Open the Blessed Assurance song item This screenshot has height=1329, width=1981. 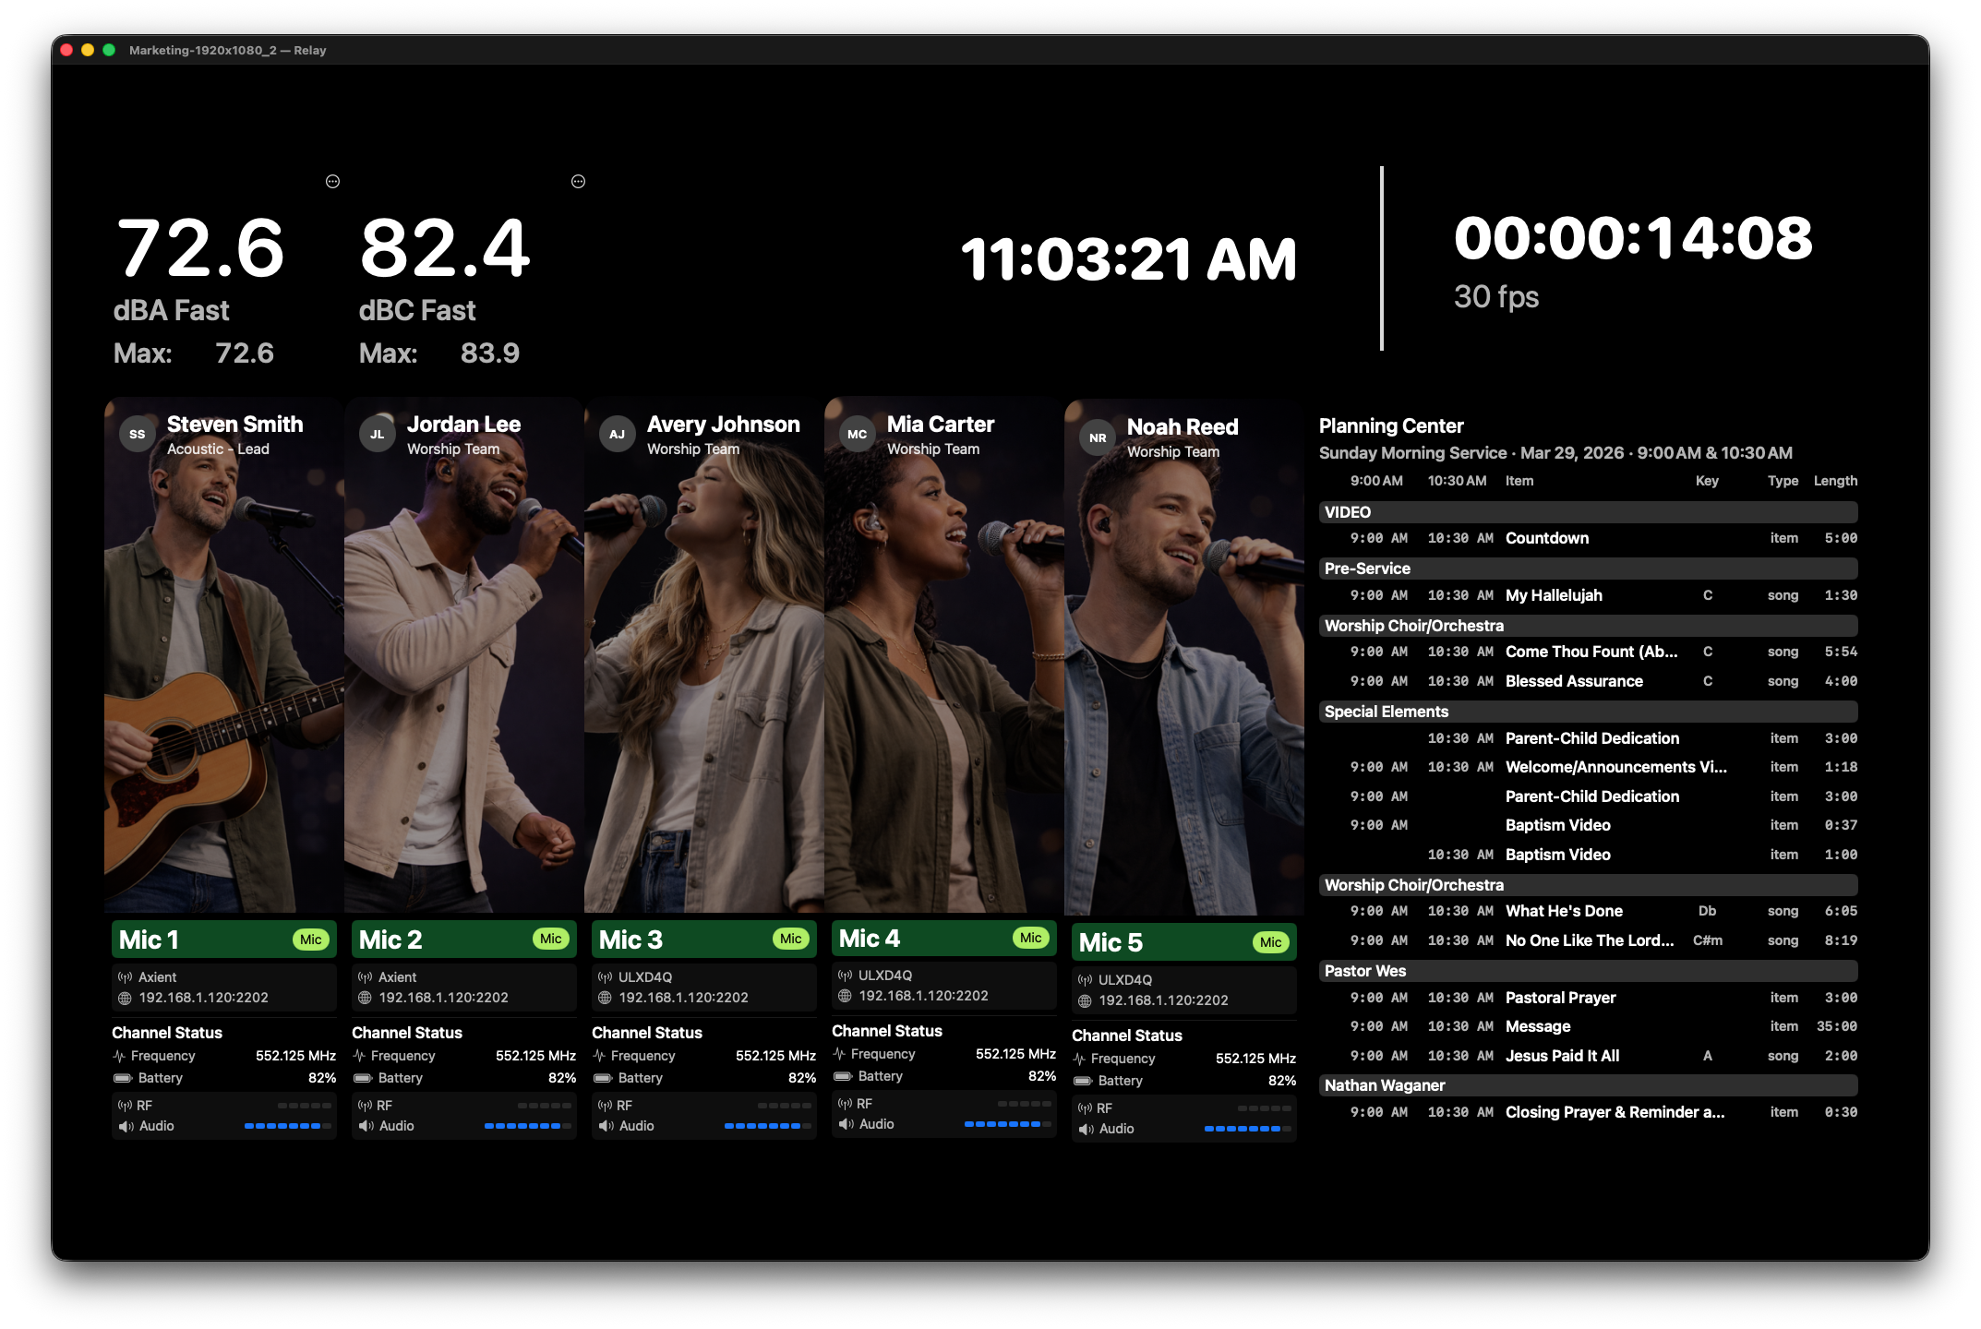[1574, 681]
